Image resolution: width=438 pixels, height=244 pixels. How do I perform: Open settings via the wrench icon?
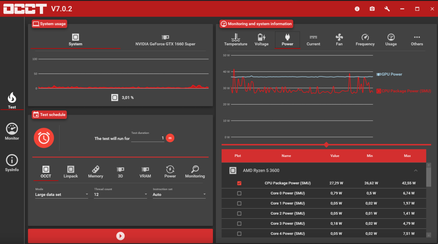coord(387,9)
